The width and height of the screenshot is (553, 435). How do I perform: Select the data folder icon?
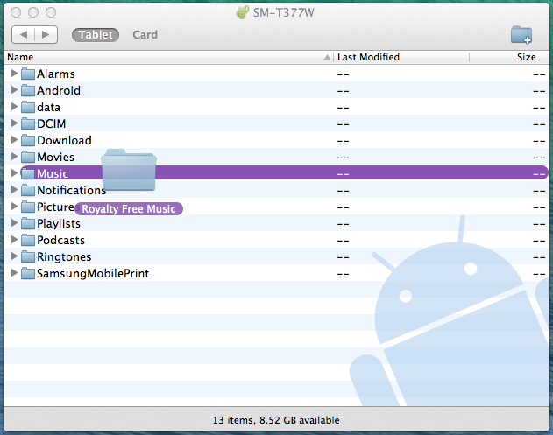28,107
